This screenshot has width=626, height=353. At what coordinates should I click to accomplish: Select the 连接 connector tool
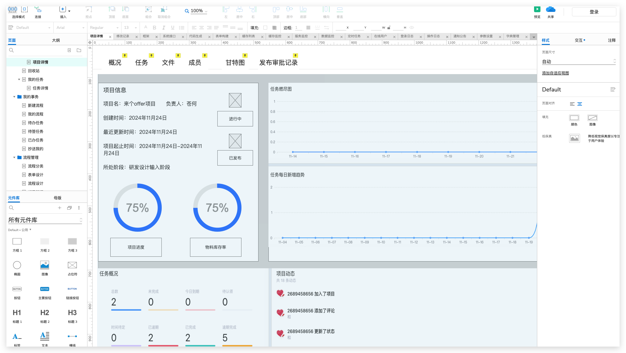tap(38, 10)
